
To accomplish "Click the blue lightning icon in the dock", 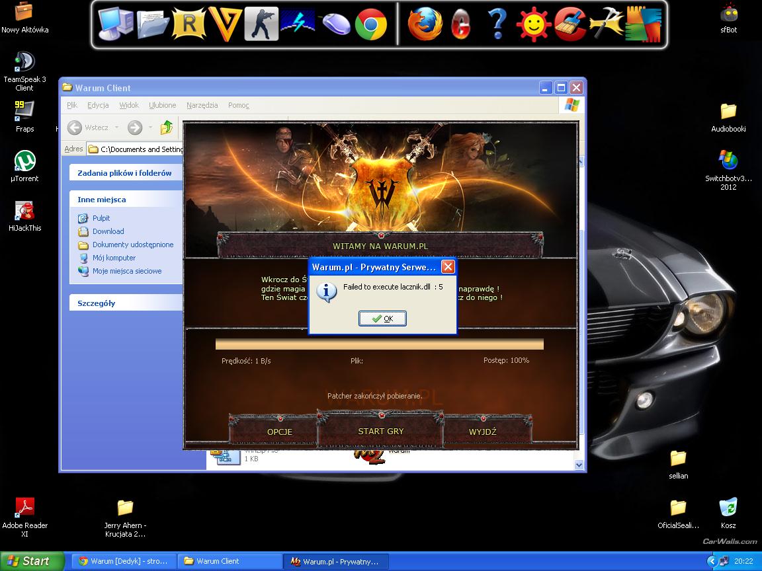I will pos(298,22).
